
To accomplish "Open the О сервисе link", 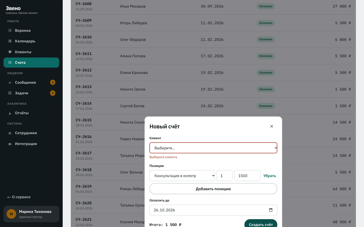I will click(19, 197).
